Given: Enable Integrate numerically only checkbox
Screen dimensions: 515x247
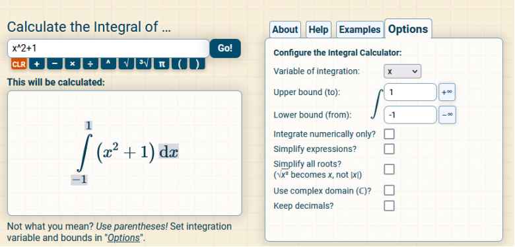Looking at the screenshot, I should 389,134.
